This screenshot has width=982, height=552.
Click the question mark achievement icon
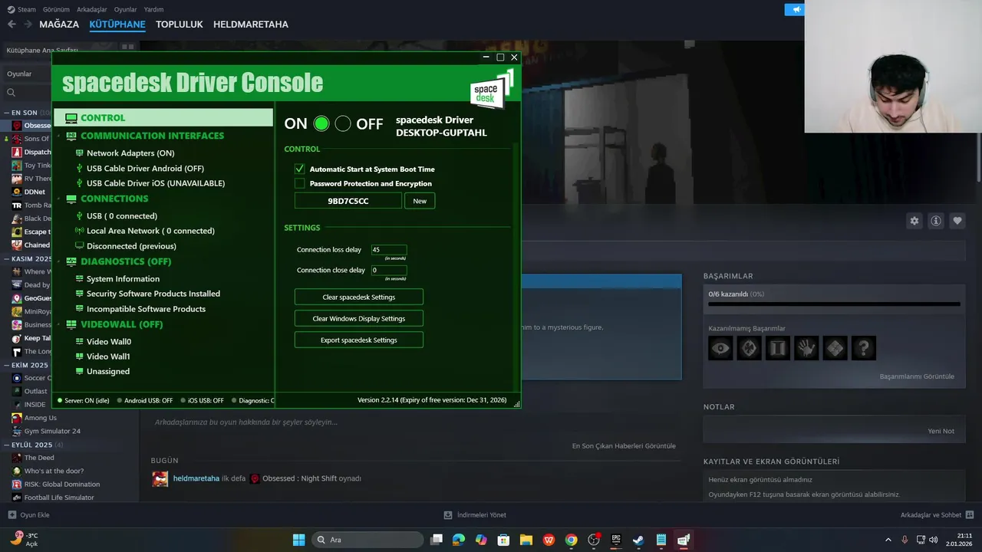click(x=863, y=348)
